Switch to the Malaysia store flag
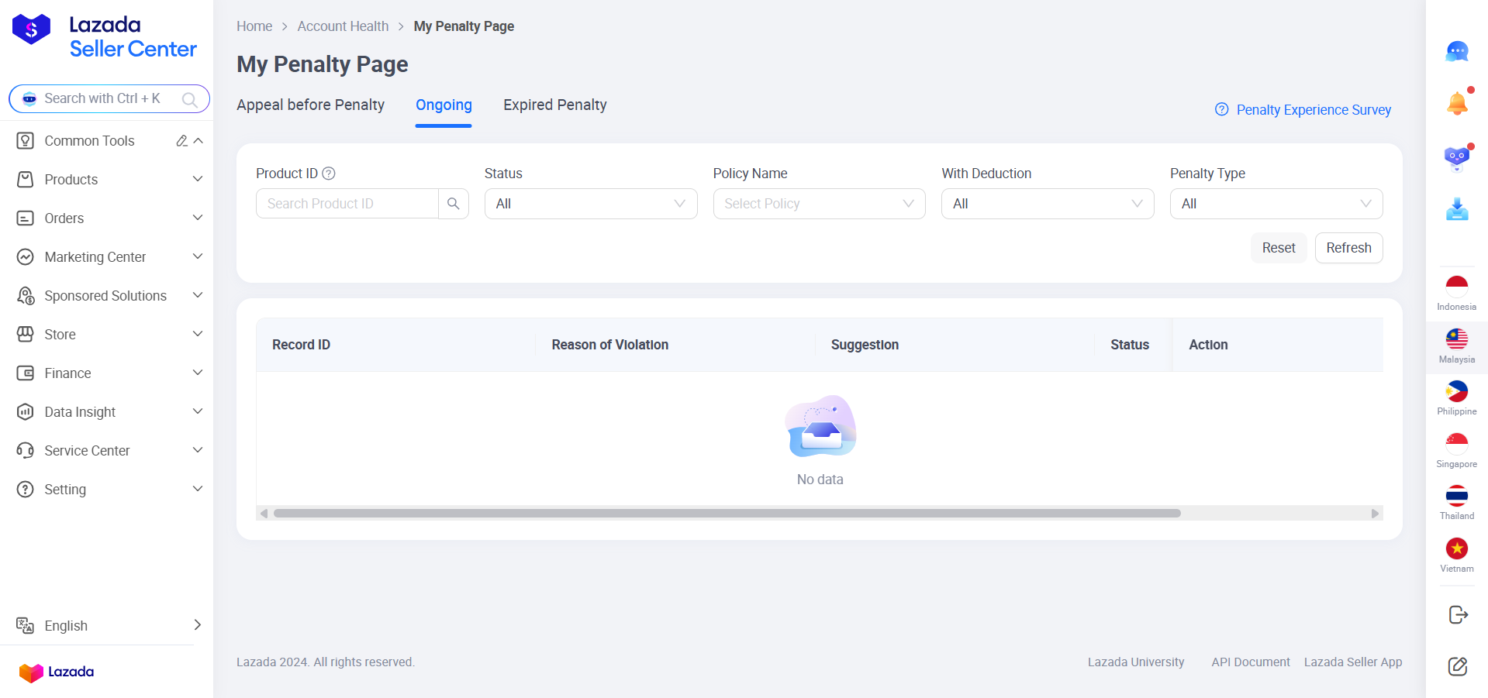Image resolution: width=1488 pixels, height=698 pixels. (1456, 345)
